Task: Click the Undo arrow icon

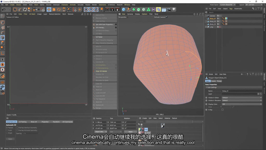Action: pos(4,10)
